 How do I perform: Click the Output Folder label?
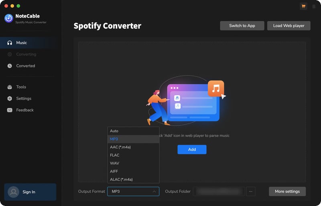click(178, 192)
